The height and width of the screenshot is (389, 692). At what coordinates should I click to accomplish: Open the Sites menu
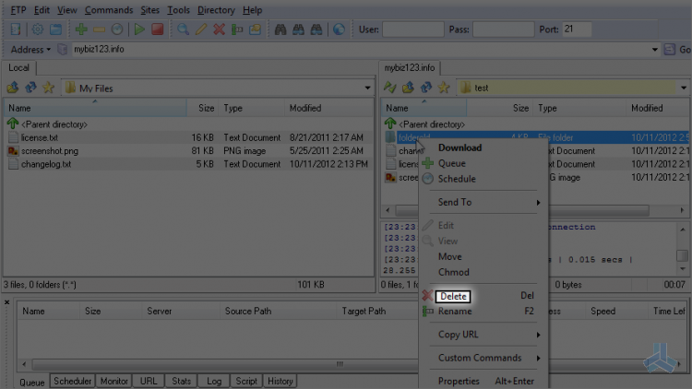coord(149,10)
